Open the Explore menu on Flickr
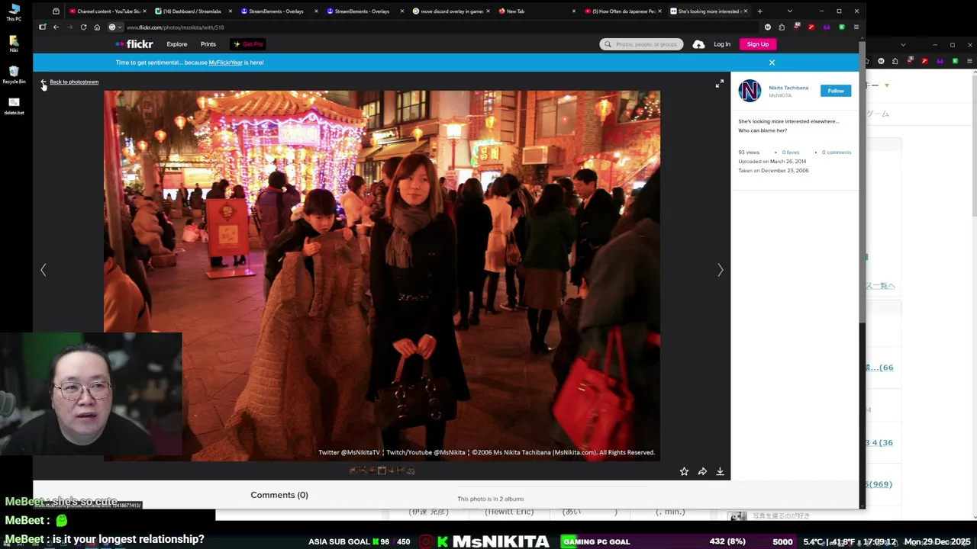Screen dimensions: 977x549 [176, 44]
